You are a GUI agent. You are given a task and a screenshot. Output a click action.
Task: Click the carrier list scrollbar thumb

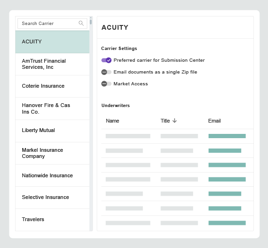[91, 22]
